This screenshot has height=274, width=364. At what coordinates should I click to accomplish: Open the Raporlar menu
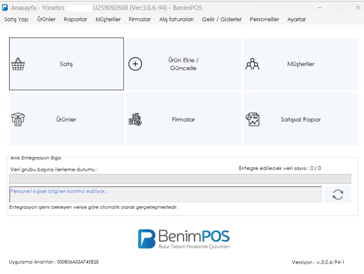75,19
